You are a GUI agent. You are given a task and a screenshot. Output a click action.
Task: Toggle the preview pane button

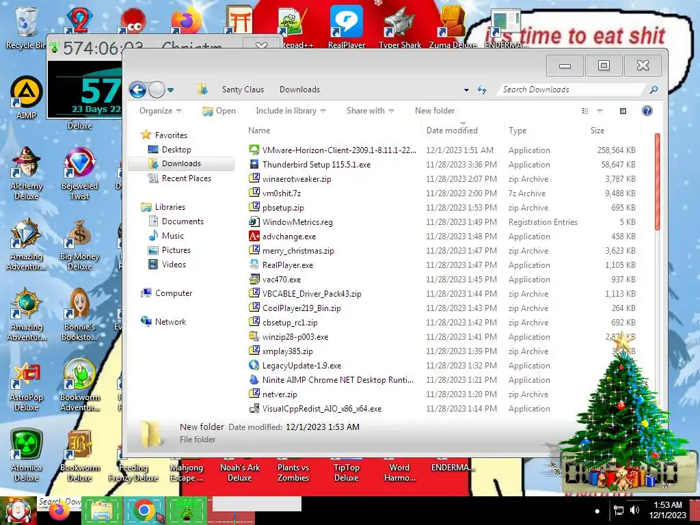[x=623, y=111]
